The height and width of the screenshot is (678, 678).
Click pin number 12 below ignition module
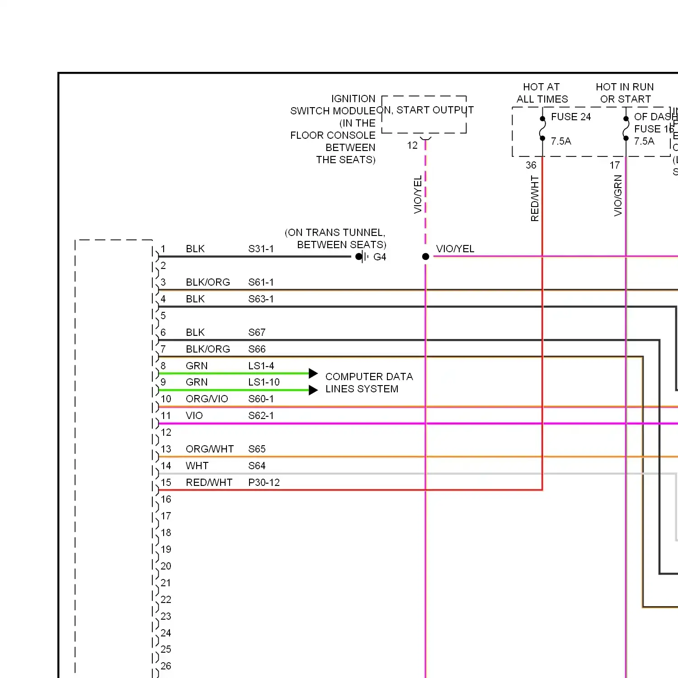(x=412, y=146)
